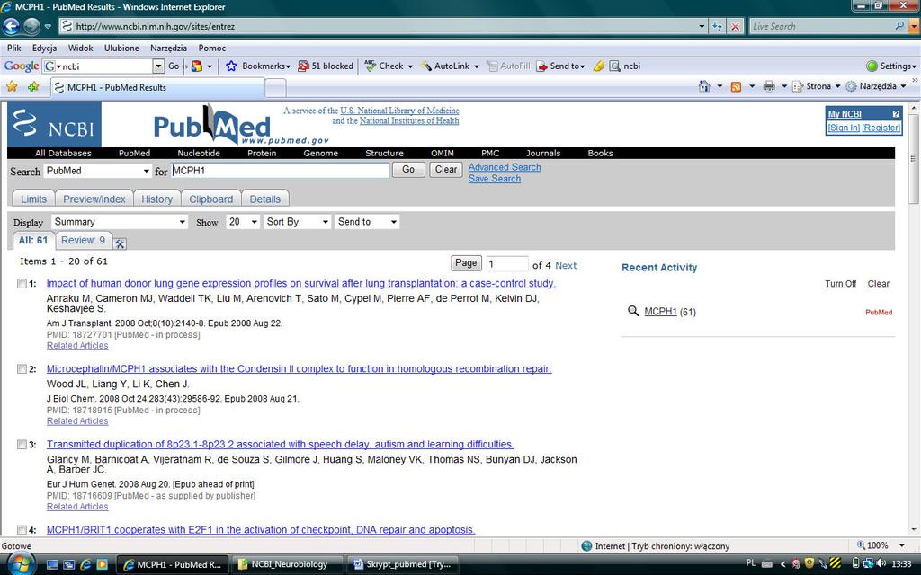Open the Sort By dropdown
This screenshot has width=921, height=575.
[x=297, y=222]
